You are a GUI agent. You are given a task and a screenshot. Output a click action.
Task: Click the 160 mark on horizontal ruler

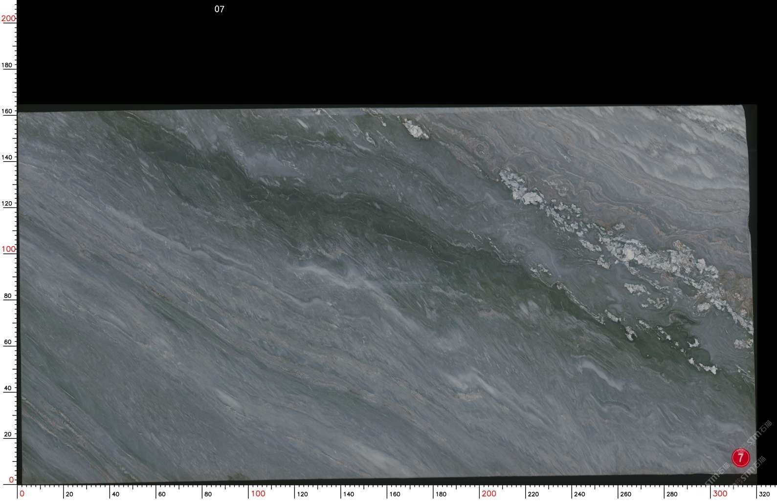395,494
